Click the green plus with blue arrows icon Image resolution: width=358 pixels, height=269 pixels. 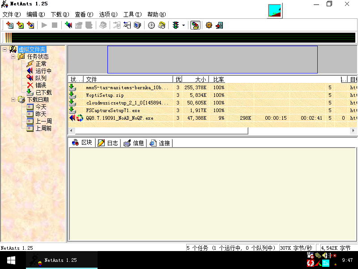click(68, 25)
